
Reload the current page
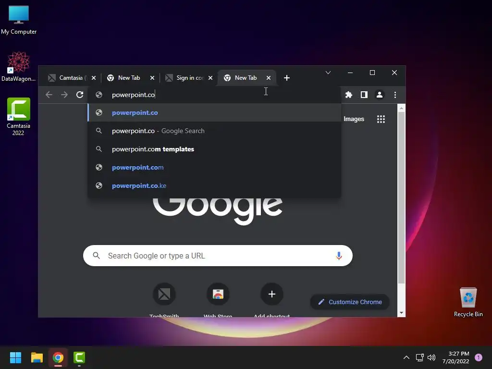click(80, 95)
